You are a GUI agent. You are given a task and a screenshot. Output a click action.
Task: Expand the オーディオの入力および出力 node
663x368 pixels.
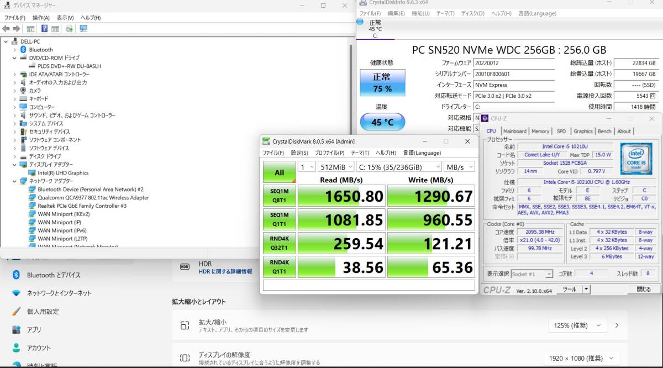[x=15, y=82]
